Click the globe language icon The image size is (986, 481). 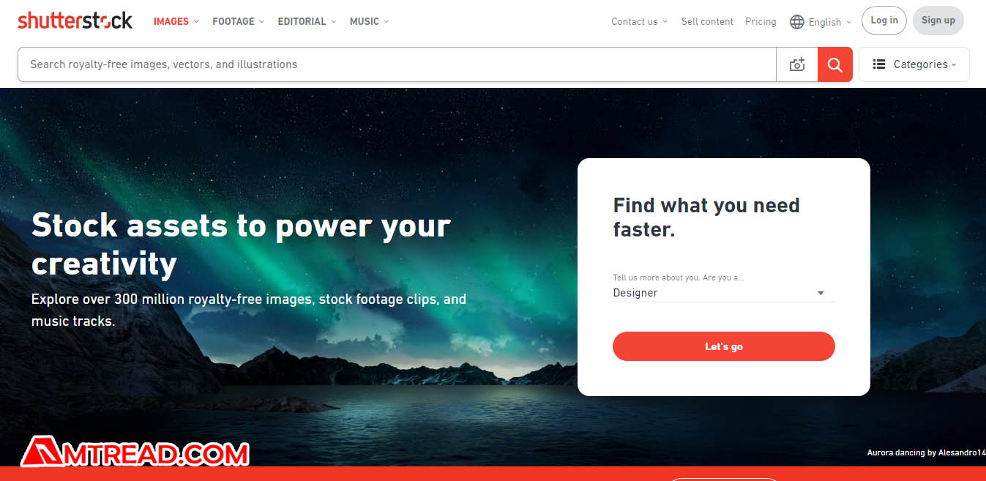[797, 22]
